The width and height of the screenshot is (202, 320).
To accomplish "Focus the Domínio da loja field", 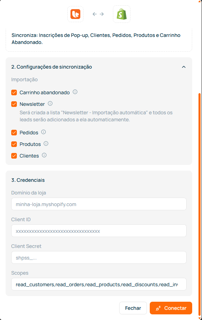I will coord(99,204).
